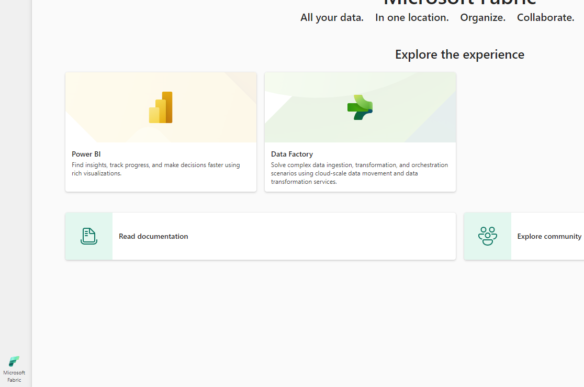Image resolution: width=584 pixels, height=387 pixels.
Task: Open the Explore community link
Action: (549, 236)
